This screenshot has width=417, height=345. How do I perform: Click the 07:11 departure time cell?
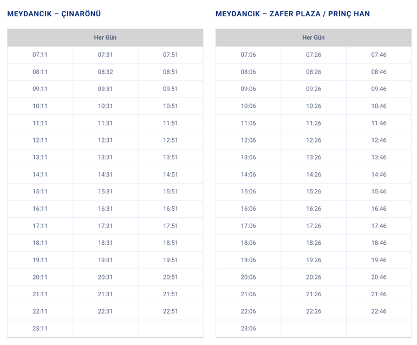[x=40, y=55]
